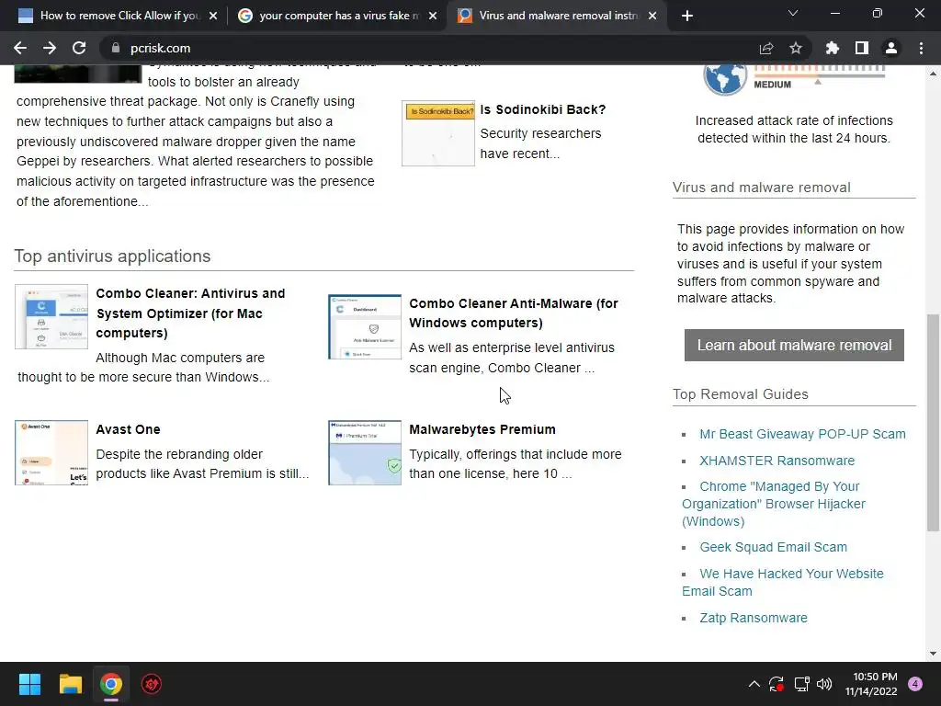Click 'Virus and malware removal' sidebar heading

click(x=761, y=188)
